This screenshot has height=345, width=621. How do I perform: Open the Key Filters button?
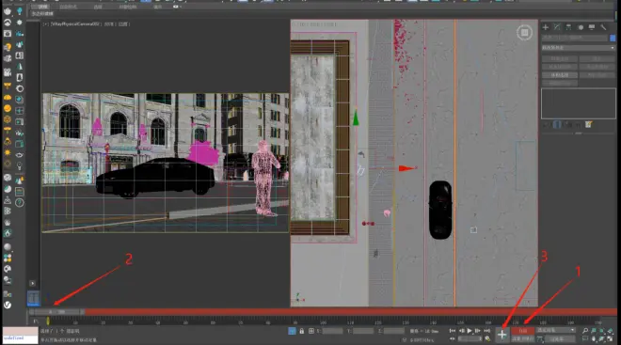click(560, 338)
